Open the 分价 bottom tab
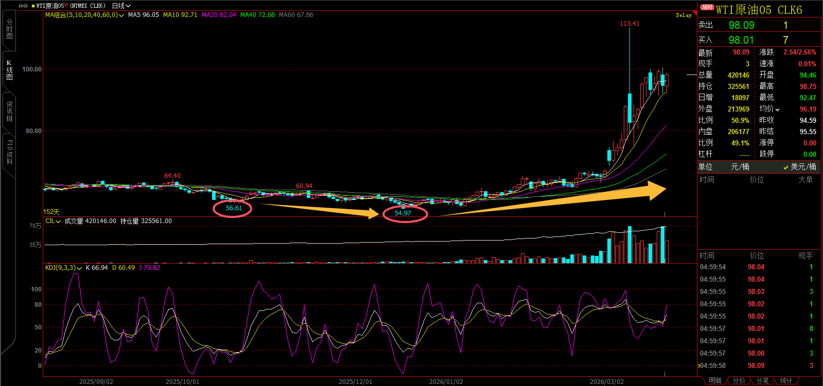This screenshot has width=823, height=386. (739, 380)
